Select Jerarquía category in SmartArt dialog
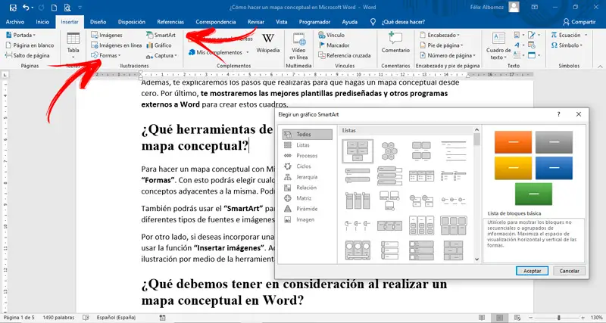Image resolution: width=606 pixels, height=323 pixels. pyautogui.click(x=308, y=177)
